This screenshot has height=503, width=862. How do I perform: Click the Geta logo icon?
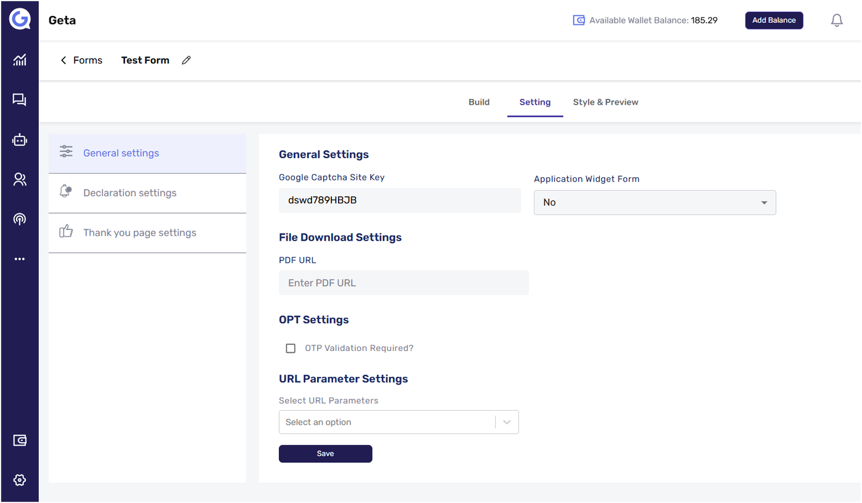19,19
